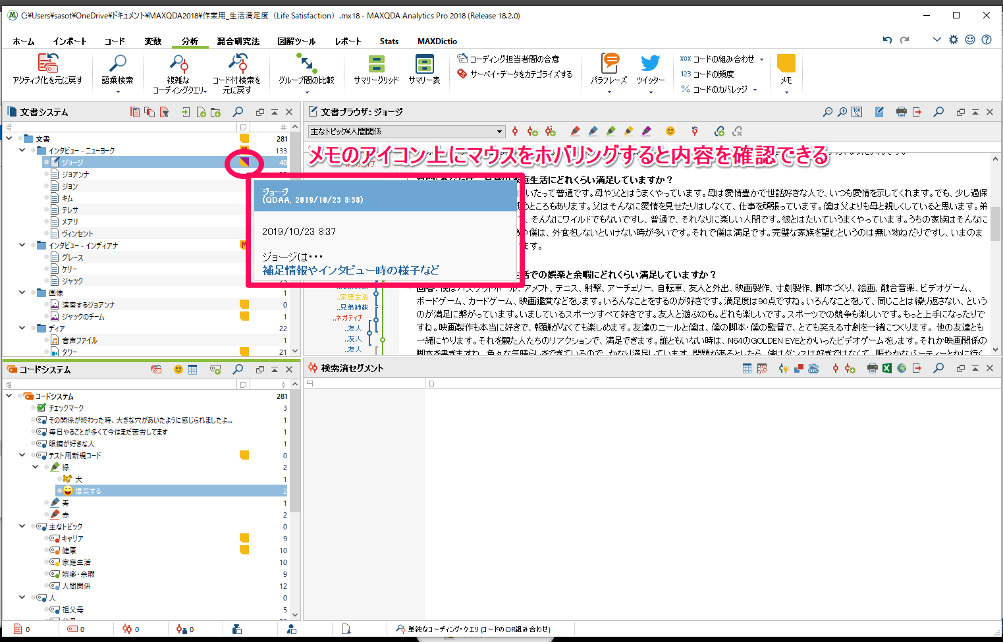Toggle activation circle of キャリア code
This screenshot has width=1003, height=642.
(x=47, y=539)
